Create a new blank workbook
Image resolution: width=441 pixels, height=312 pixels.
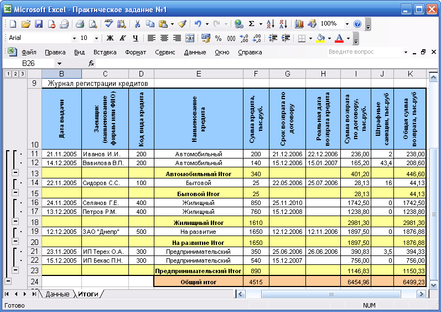pos(13,24)
